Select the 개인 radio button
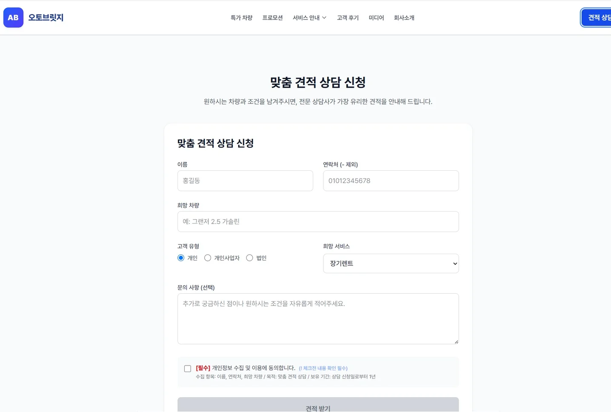This screenshot has width=611, height=412. tap(181, 258)
